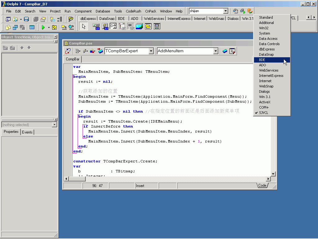
Task: Click the spin edit component icon
Action: [x=113, y=26]
